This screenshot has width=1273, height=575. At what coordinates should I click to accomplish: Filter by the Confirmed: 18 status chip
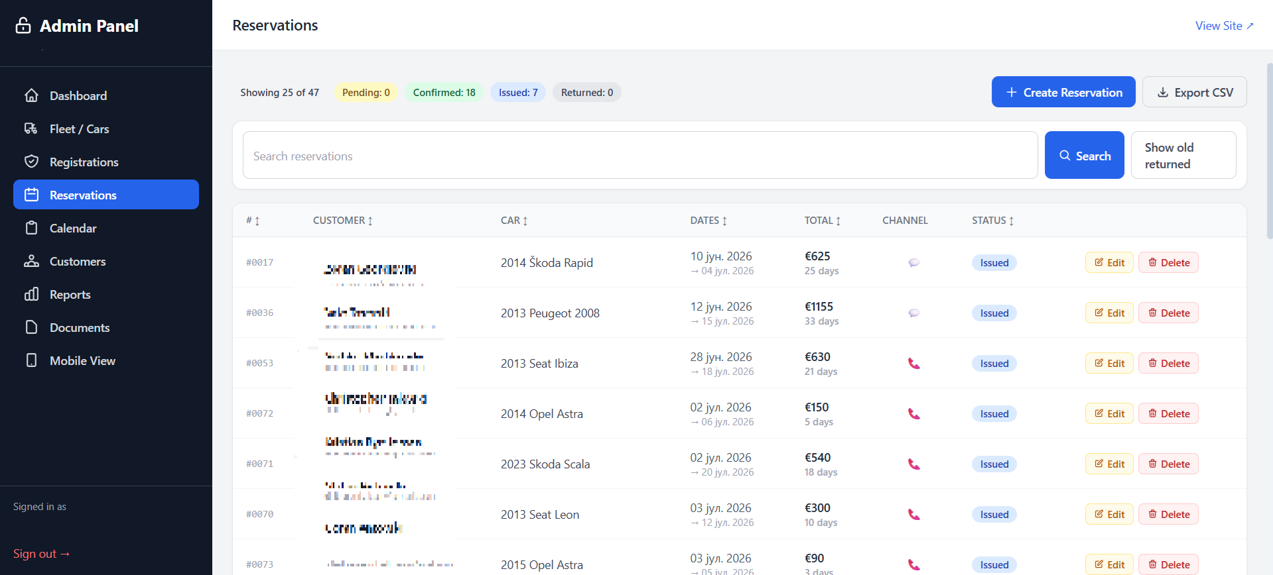444,92
